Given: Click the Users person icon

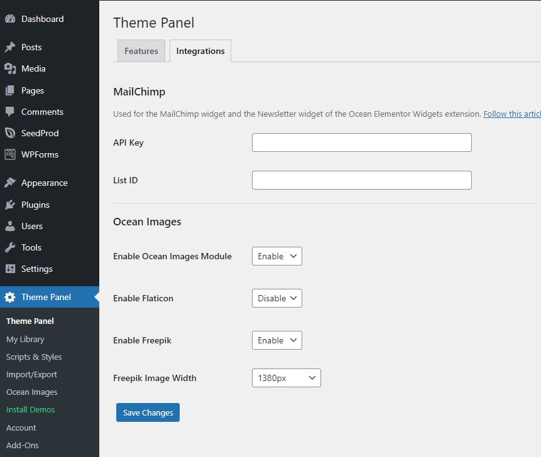Looking at the screenshot, I should tap(10, 226).
